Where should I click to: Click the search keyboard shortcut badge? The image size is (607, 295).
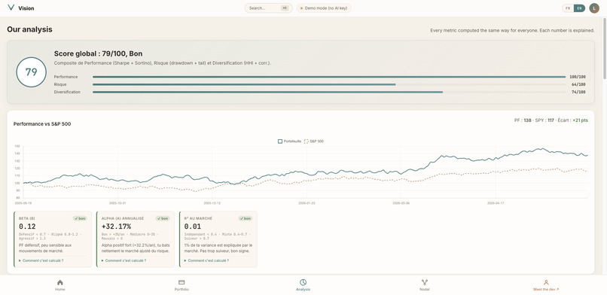click(x=285, y=8)
